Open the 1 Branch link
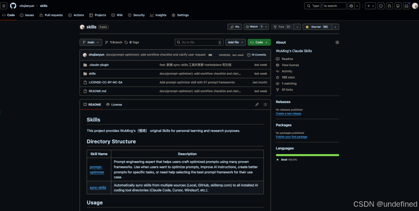This screenshot has height=211, width=419. coord(114,42)
